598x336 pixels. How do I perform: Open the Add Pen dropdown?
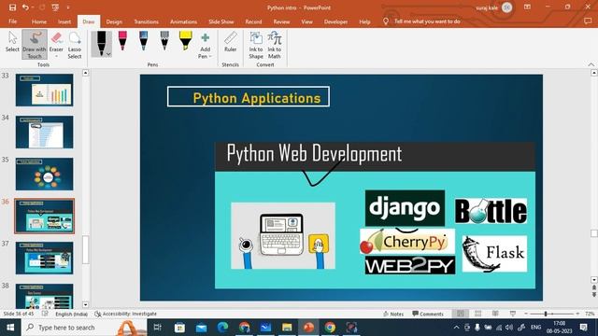click(x=206, y=46)
